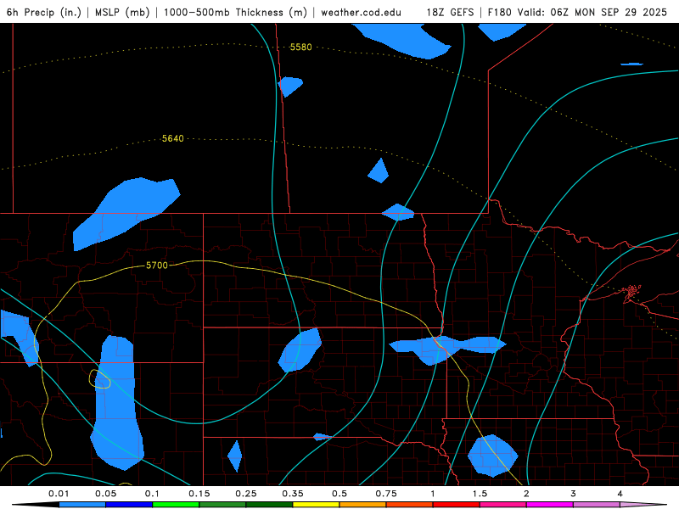Click the 0.25 legend value
This screenshot has width=679, height=509.
point(246,494)
